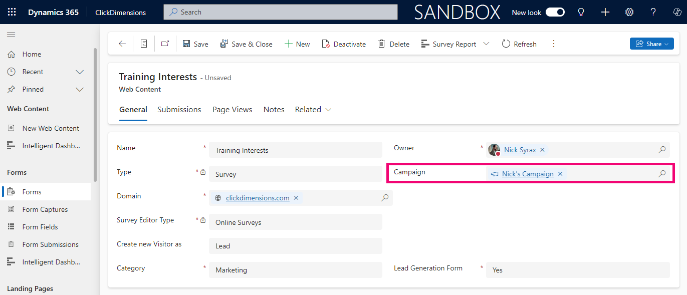
Task: Switch to the General tab
Action: (133, 109)
